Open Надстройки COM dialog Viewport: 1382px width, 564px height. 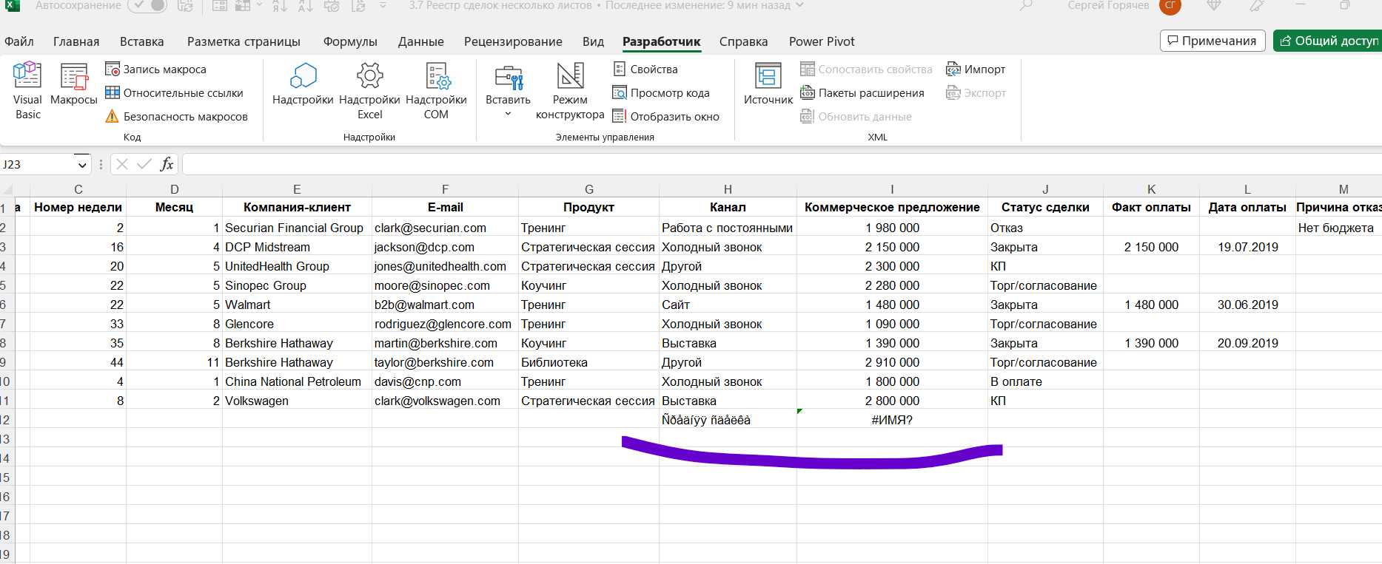coord(436,91)
